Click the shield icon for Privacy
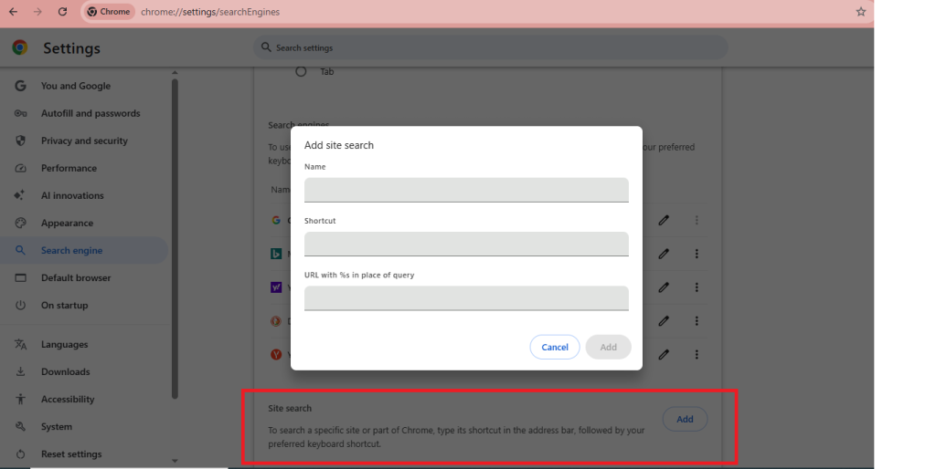The height and width of the screenshot is (469, 936). (20, 141)
